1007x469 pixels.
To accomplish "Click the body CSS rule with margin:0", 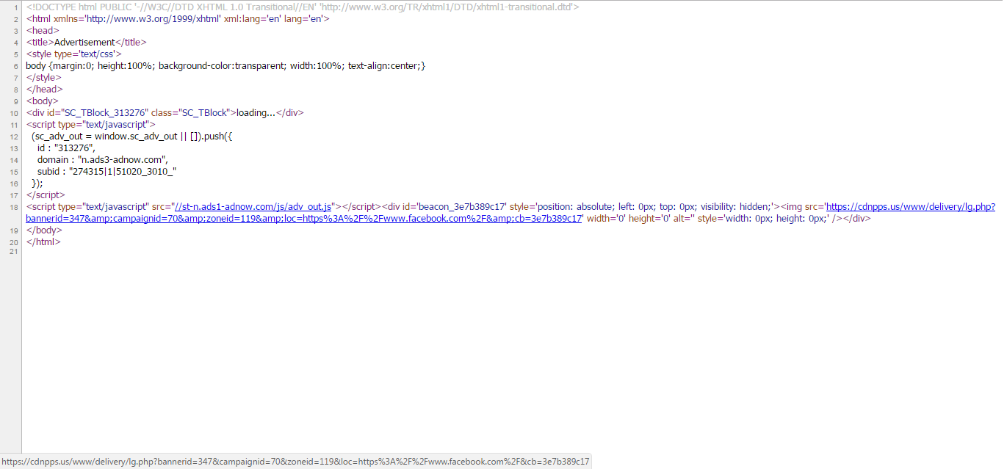I will (x=225, y=66).
